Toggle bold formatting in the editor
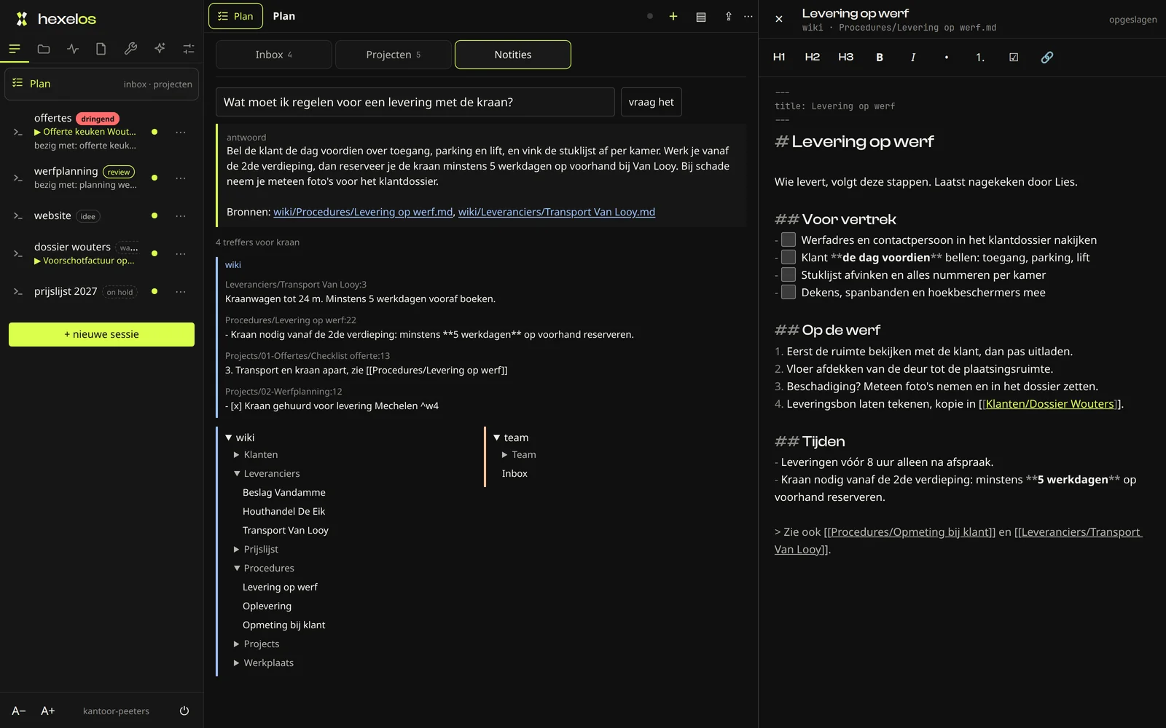Screen dimensions: 1166x728 pyautogui.click(x=880, y=57)
